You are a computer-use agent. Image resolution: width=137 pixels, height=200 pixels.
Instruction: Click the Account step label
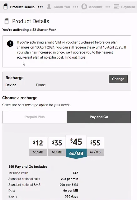(96, 7)
